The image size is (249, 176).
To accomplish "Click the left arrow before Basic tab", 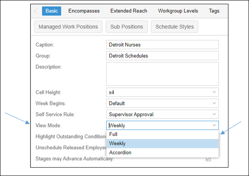I will tap(36, 11).
